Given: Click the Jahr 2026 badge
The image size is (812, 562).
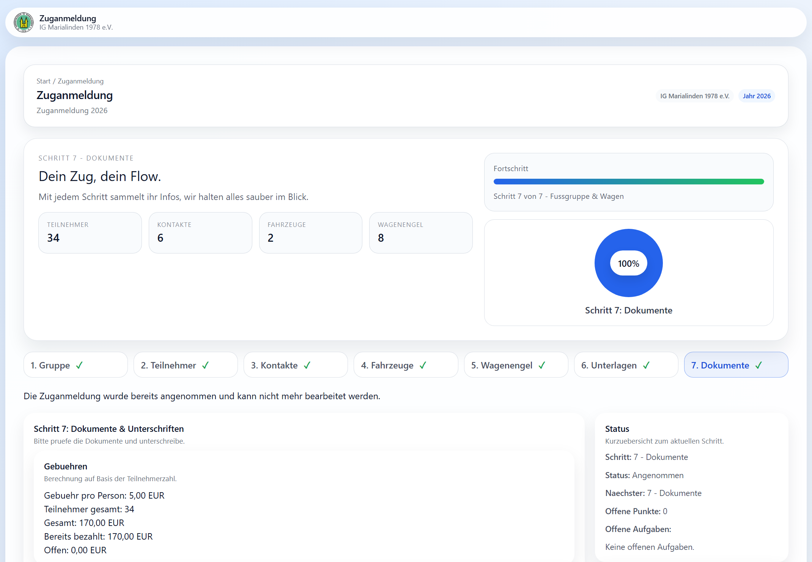Looking at the screenshot, I should click(756, 96).
